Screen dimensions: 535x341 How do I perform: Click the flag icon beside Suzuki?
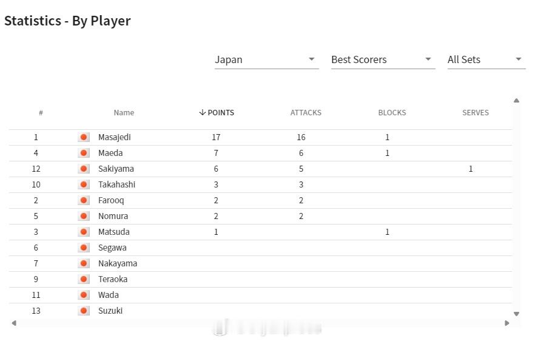(x=84, y=311)
